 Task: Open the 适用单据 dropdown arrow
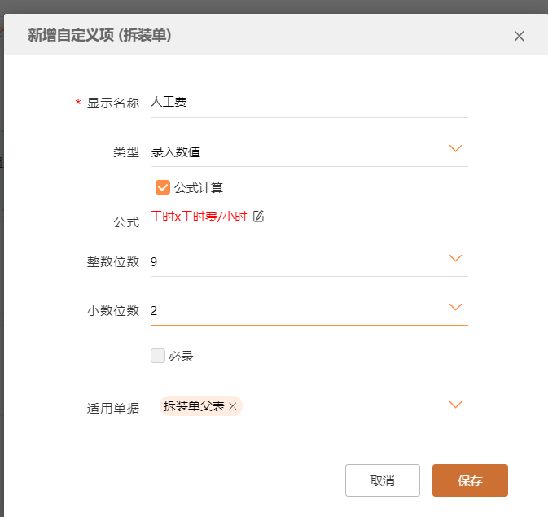point(455,405)
